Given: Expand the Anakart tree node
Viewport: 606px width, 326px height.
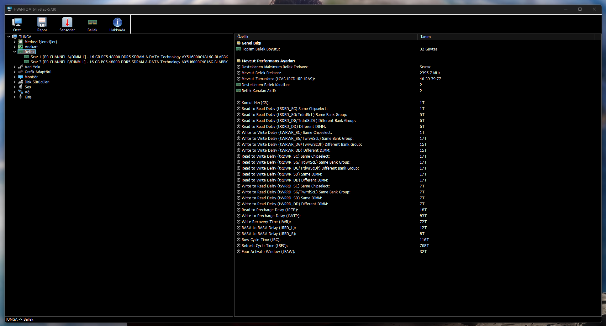Looking at the screenshot, I should pyautogui.click(x=14, y=47).
